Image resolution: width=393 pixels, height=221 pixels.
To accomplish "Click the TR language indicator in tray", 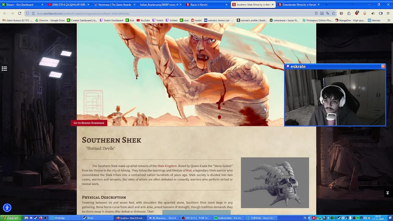I will point(305,218).
